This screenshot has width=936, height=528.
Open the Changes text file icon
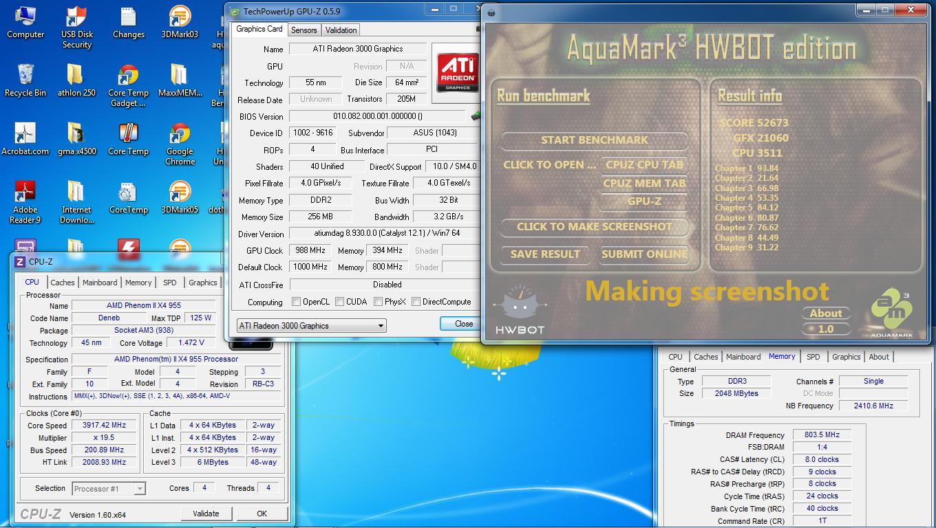[128, 22]
